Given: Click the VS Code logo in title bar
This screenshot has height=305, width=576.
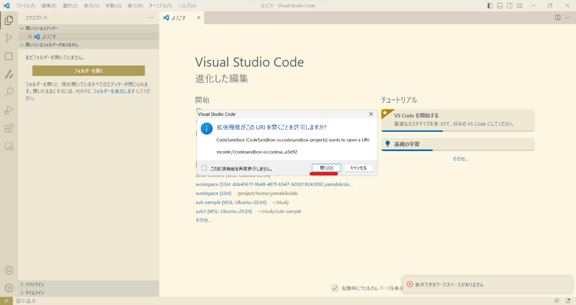Looking at the screenshot, I should (6, 6).
